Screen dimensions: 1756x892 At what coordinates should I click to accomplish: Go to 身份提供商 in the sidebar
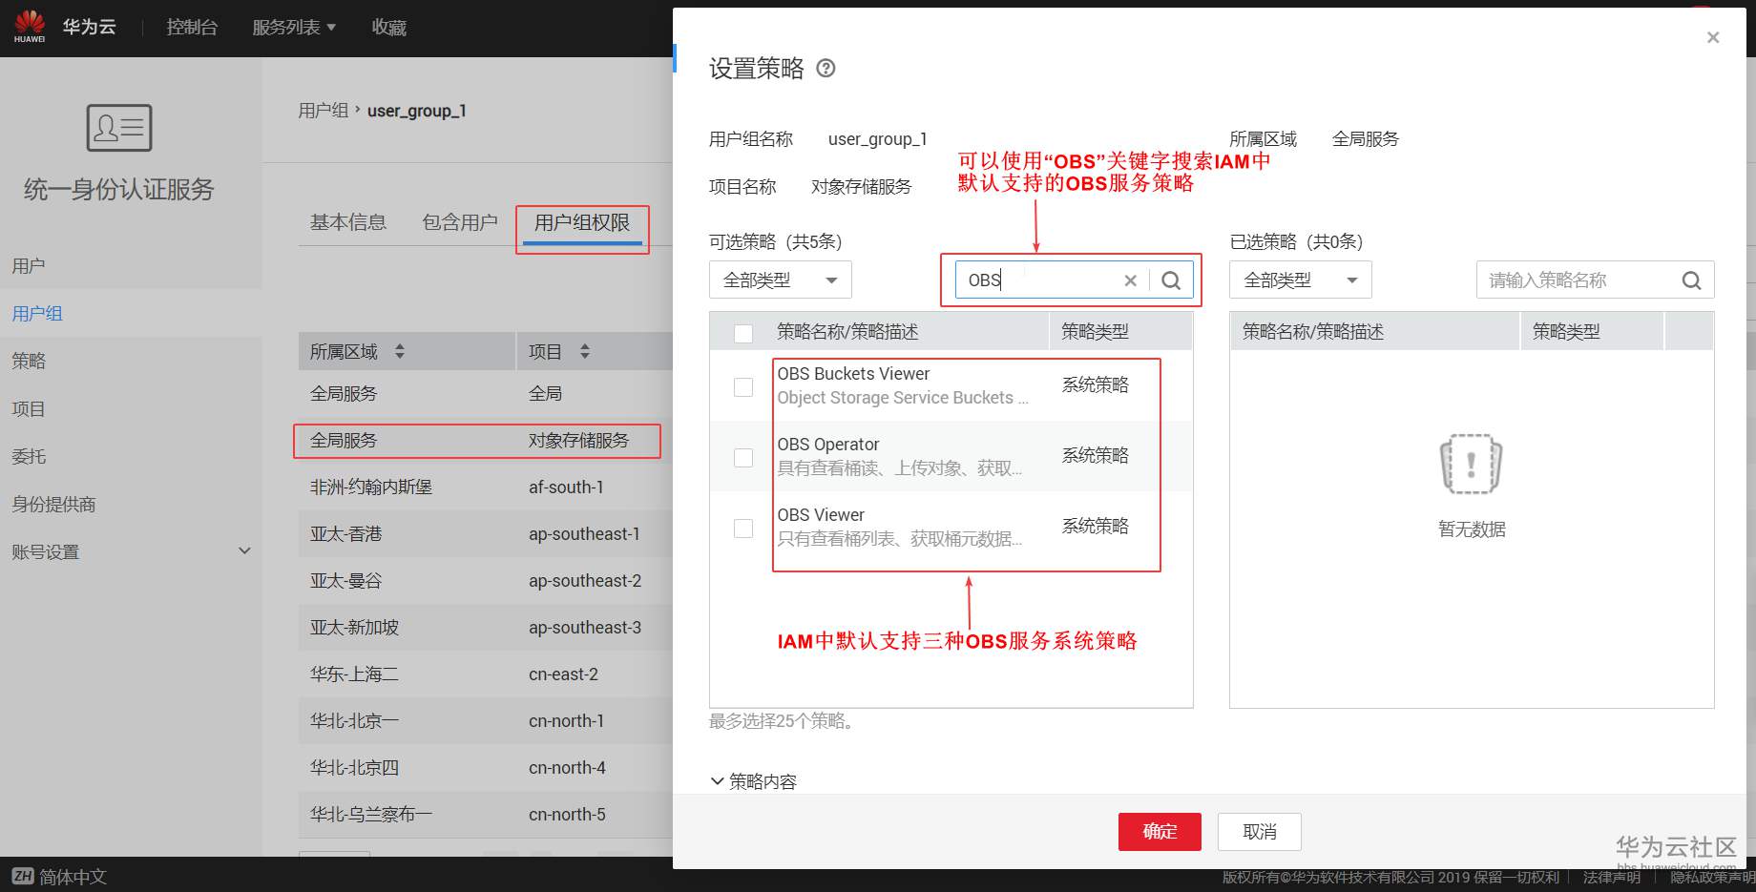(53, 505)
